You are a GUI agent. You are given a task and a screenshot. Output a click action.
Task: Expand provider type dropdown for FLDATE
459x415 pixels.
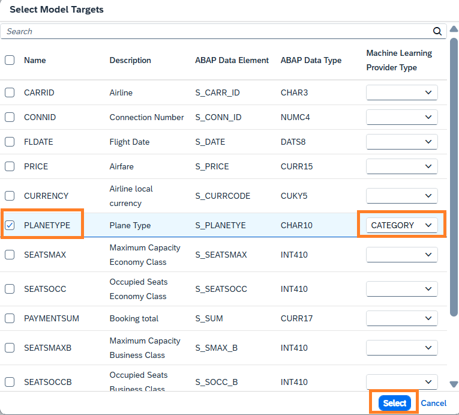(x=401, y=142)
